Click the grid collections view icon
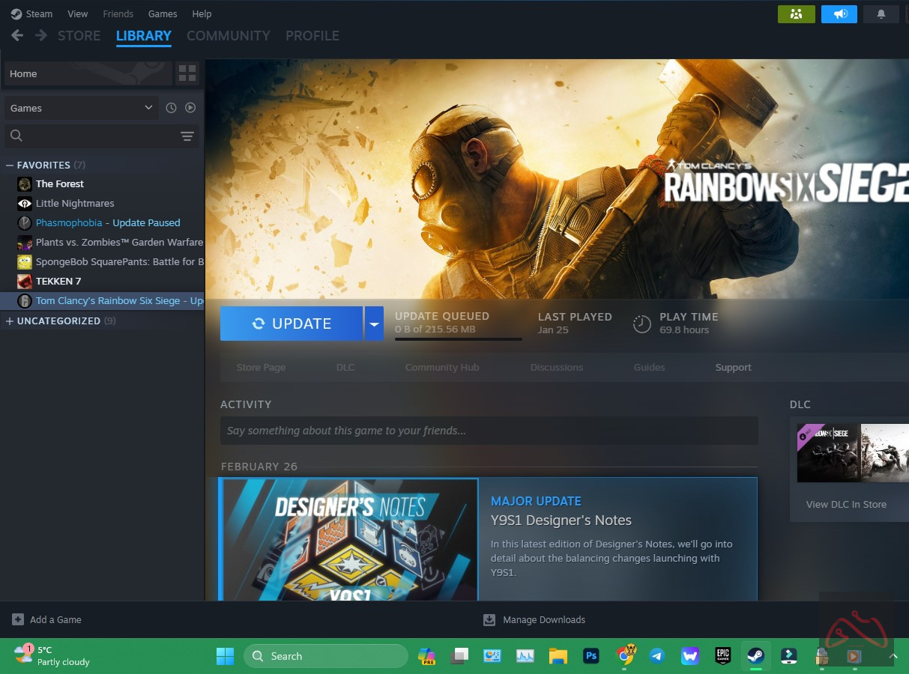Viewport: 909px width, 674px height. (187, 73)
